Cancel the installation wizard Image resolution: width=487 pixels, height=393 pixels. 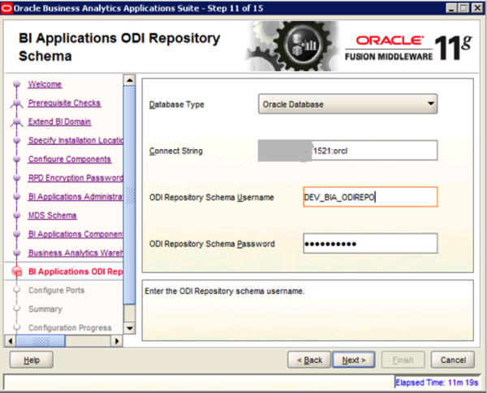pos(453,360)
